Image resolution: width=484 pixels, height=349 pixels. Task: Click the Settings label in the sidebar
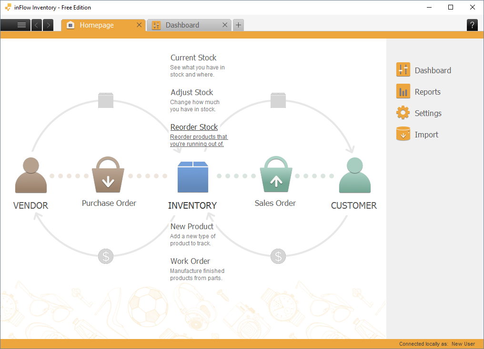click(x=428, y=113)
